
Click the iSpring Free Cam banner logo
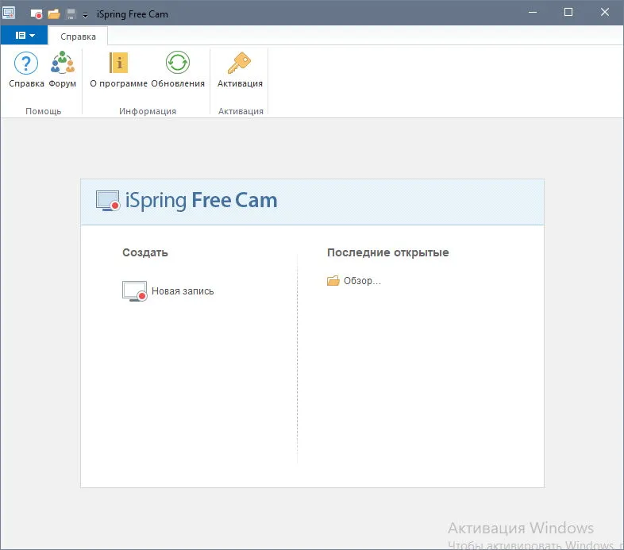(x=187, y=201)
